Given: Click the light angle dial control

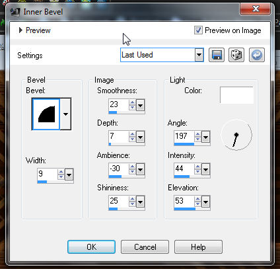Looking at the screenshot, I should tap(236, 135).
